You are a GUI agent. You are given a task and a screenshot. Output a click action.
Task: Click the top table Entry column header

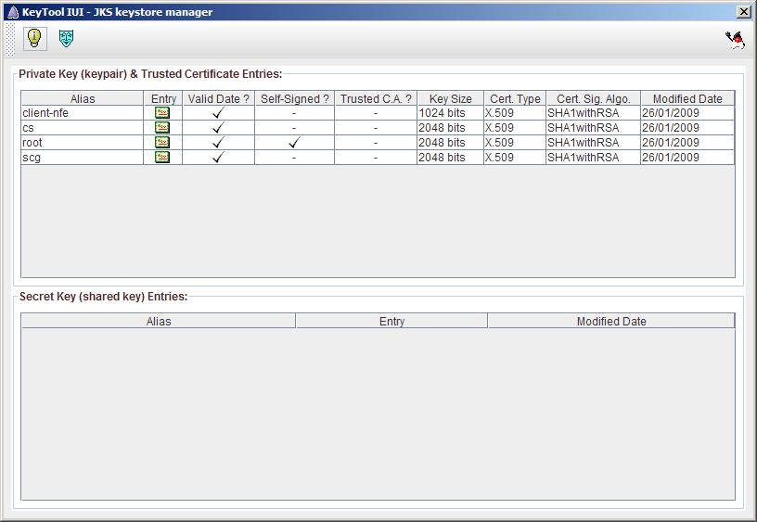(163, 98)
